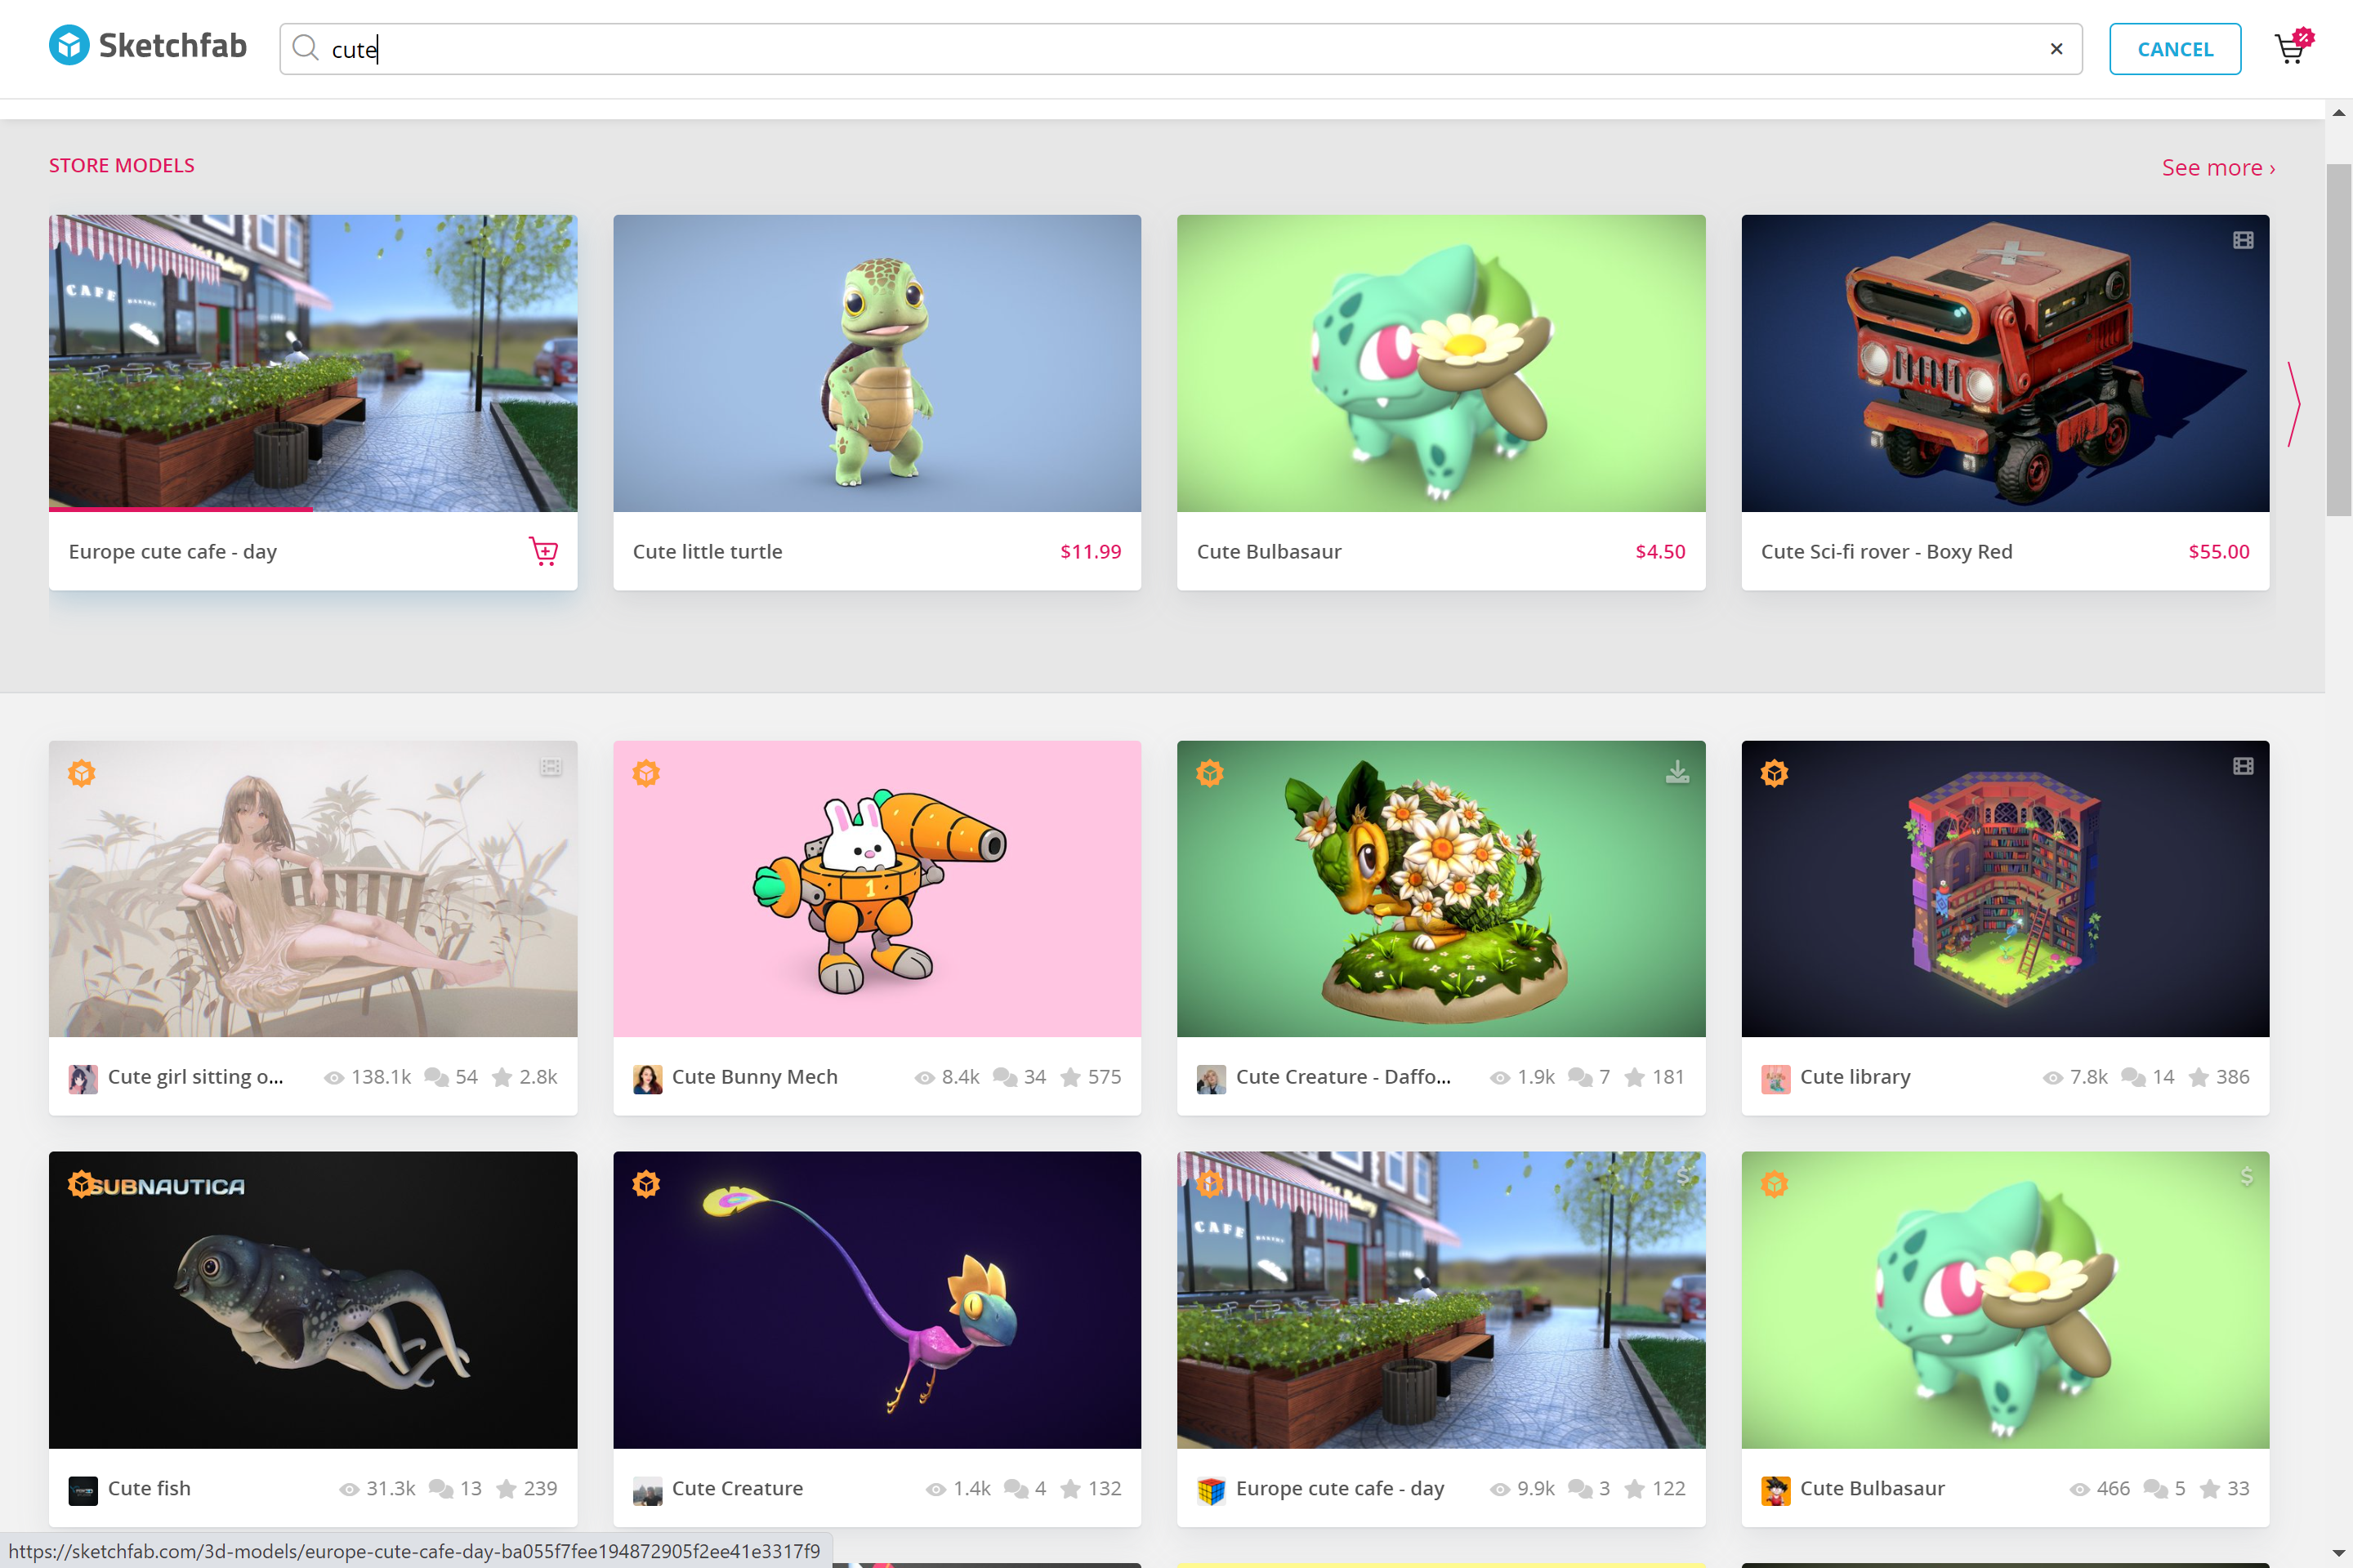Click the Sketchfab logo
This screenshot has width=2353, height=1568.
click(x=148, y=46)
